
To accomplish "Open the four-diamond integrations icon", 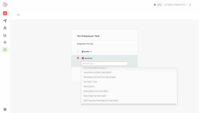I will click(x=5, y=42).
